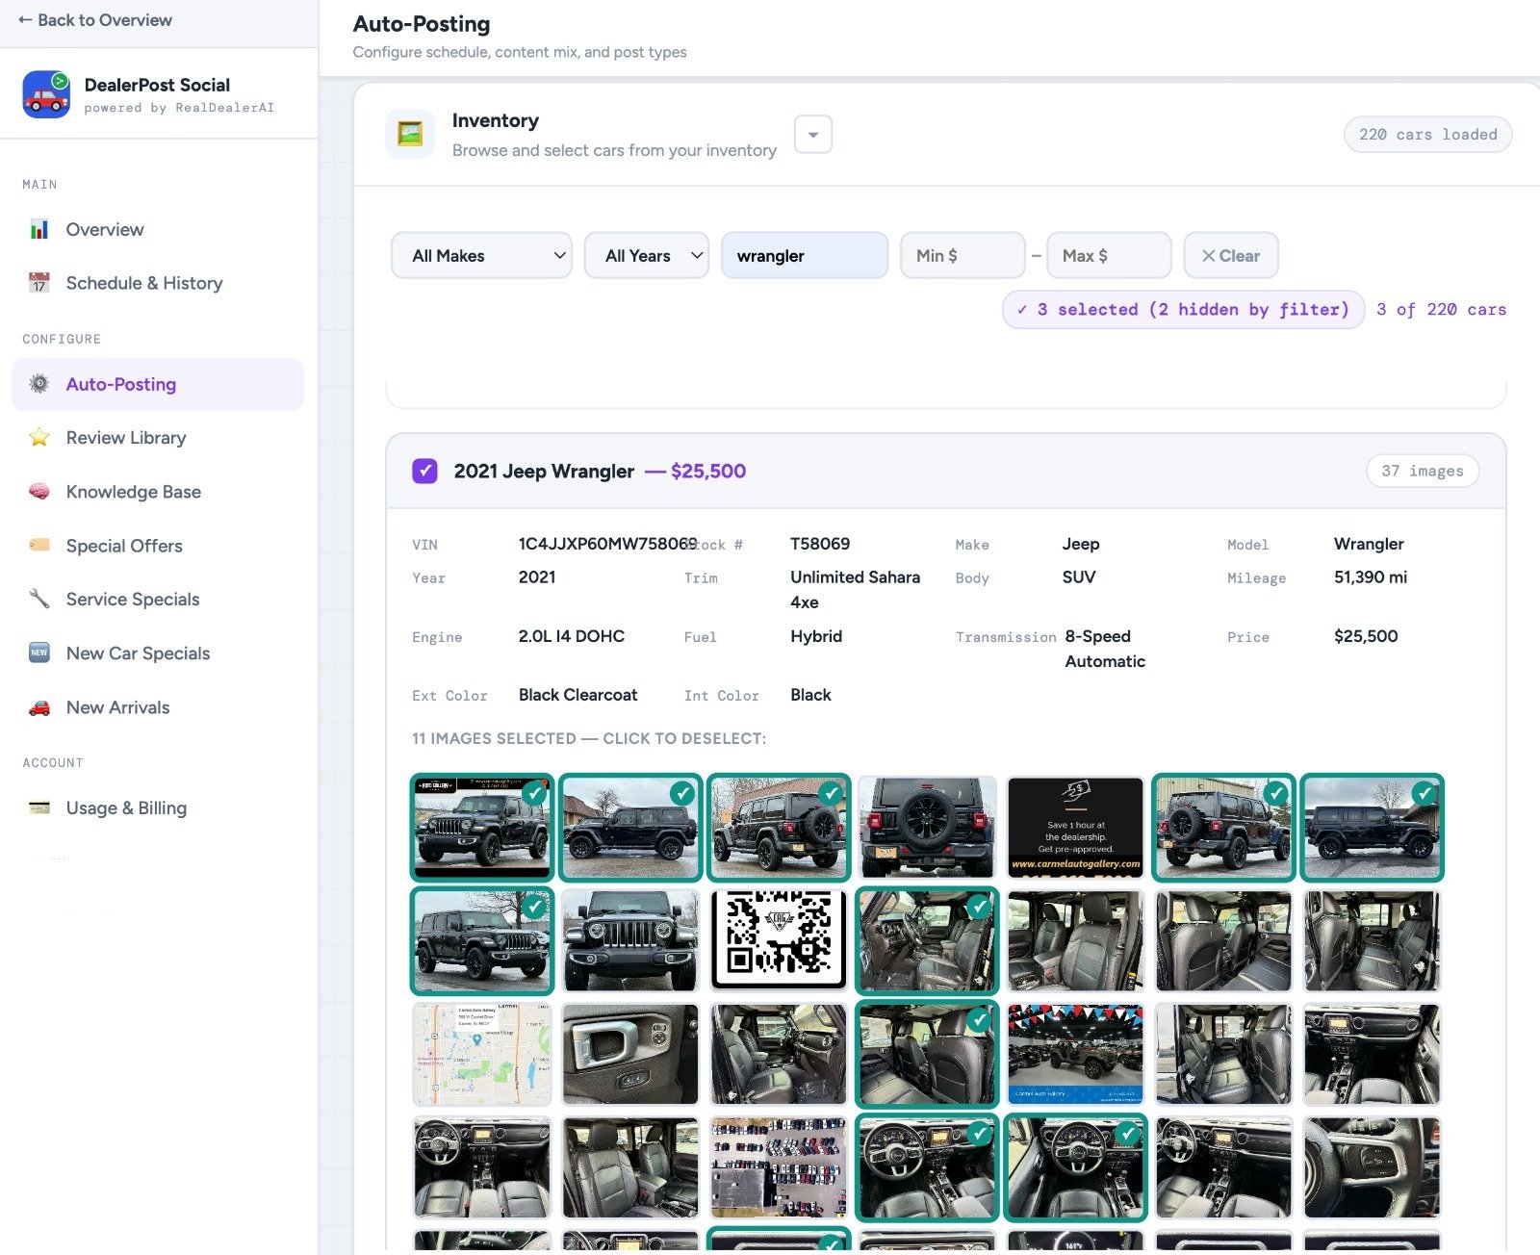Click the Inventory picture frame icon

click(x=410, y=134)
